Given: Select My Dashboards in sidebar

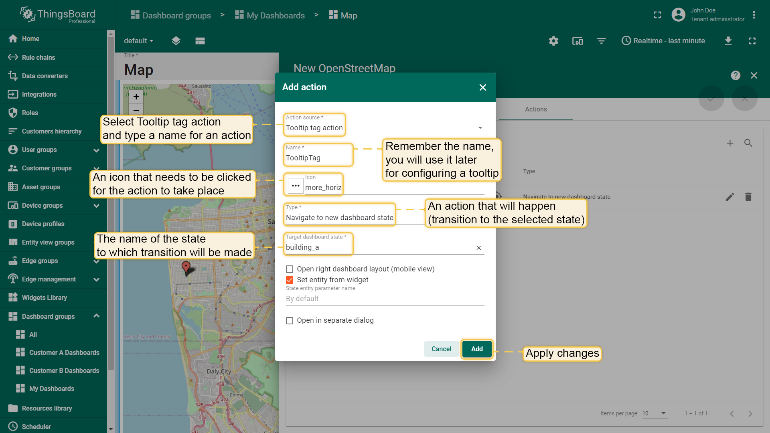Looking at the screenshot, I should 53,388.
